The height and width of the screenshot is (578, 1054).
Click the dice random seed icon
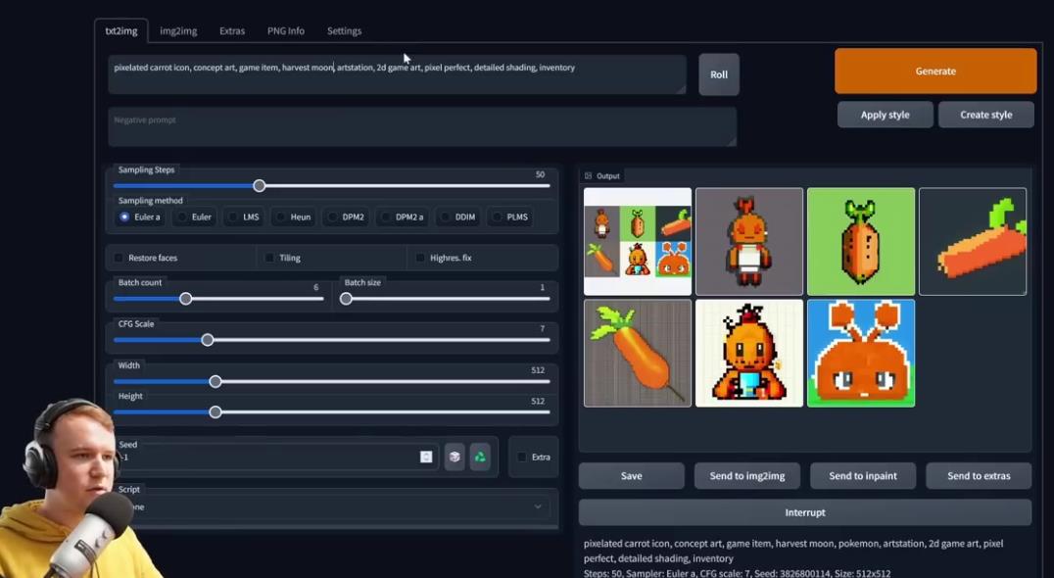click(455, 457)
